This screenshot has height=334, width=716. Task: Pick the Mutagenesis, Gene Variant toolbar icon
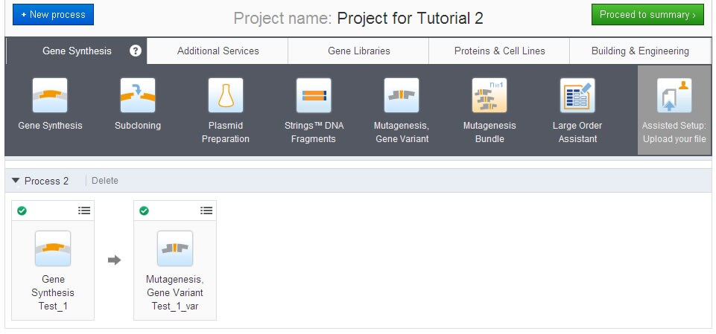(x=402, y=96)
